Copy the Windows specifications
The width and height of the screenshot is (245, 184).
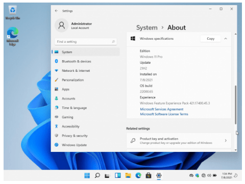[210, 39]
